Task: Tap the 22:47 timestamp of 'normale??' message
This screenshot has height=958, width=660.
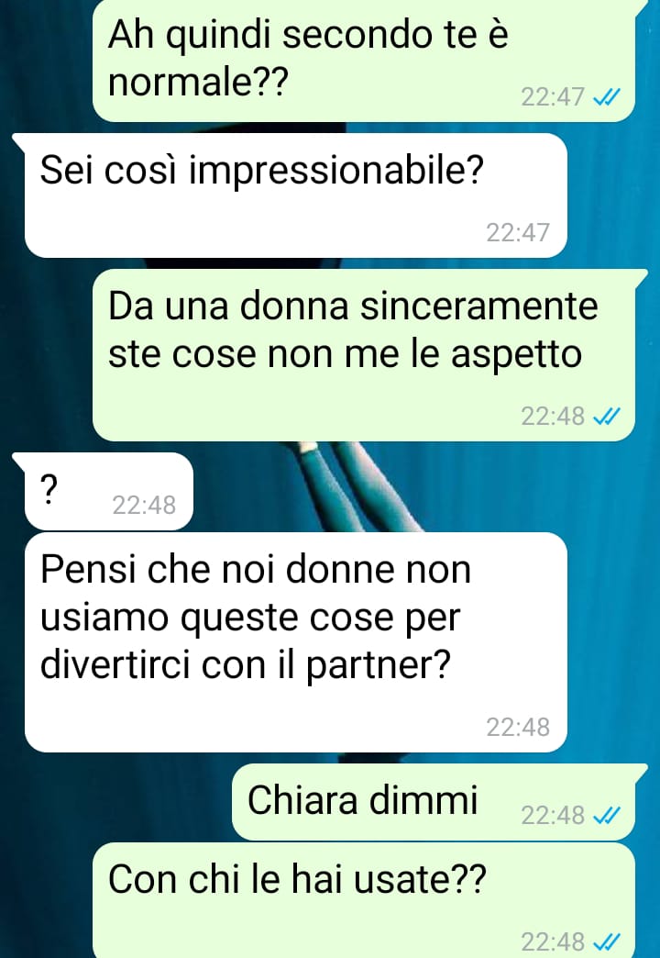Action: [x=553, y=97]
